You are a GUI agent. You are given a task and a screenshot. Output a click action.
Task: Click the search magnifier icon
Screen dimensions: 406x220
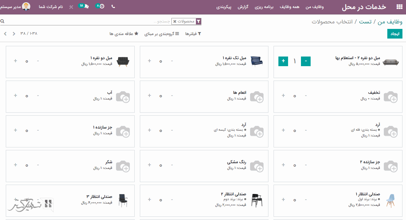(x=2, y=21)
